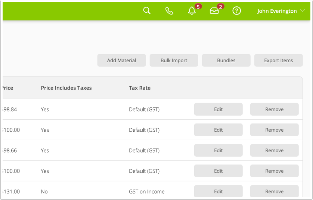Click the 98.84 price value

(x=10, y=109)
